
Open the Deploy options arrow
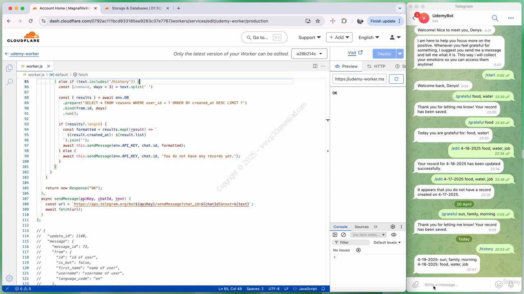(400, 53)
